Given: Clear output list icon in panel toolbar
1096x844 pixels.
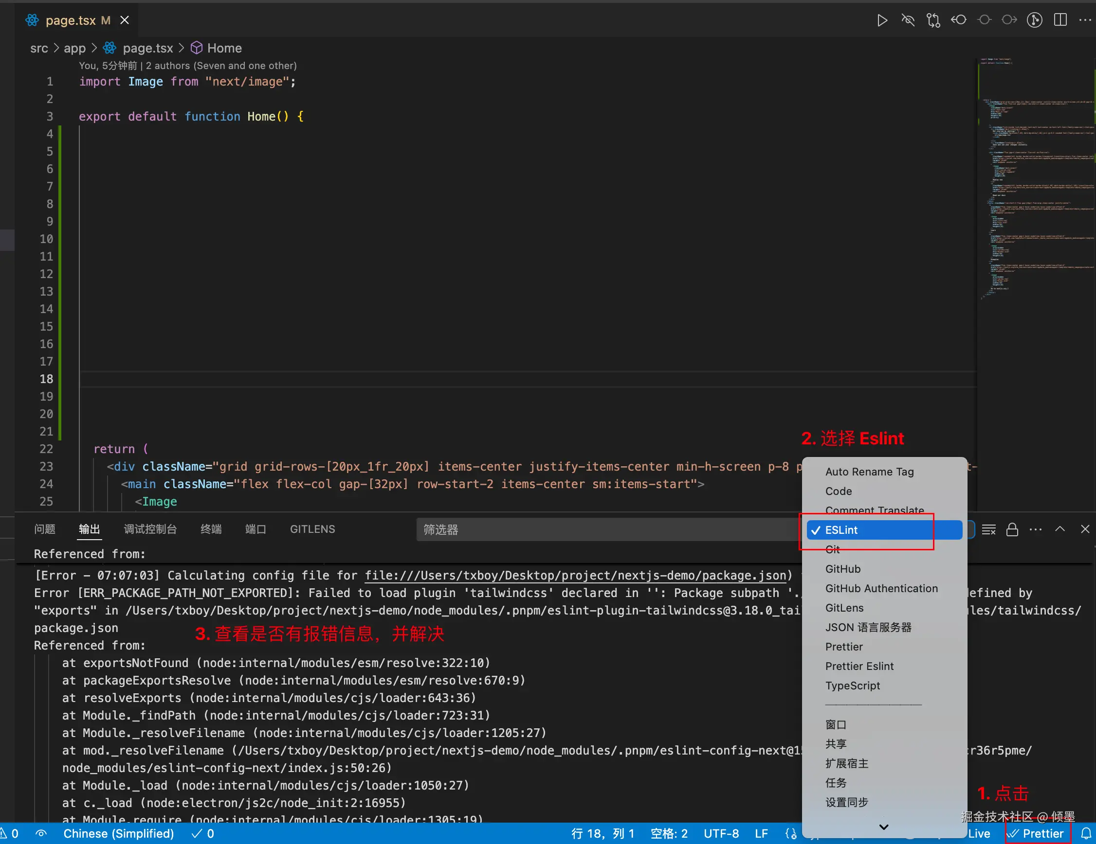Looking at the screenshot, I should [988, 529].
